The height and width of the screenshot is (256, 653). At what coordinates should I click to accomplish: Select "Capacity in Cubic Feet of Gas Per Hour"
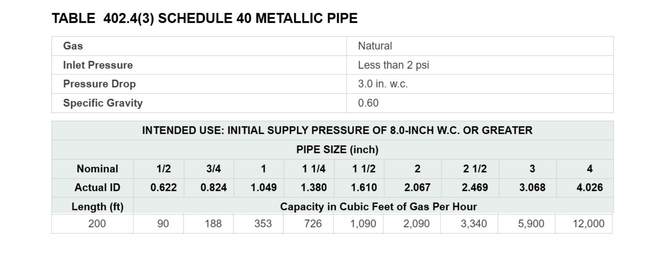[x=378, y=207]
